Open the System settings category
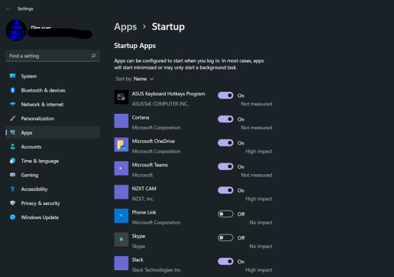The width and height of the screenshot is (394, 277). (x=53, y=76)
